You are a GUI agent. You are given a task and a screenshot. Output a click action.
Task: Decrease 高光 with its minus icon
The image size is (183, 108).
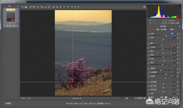click(x=149, y=51)
